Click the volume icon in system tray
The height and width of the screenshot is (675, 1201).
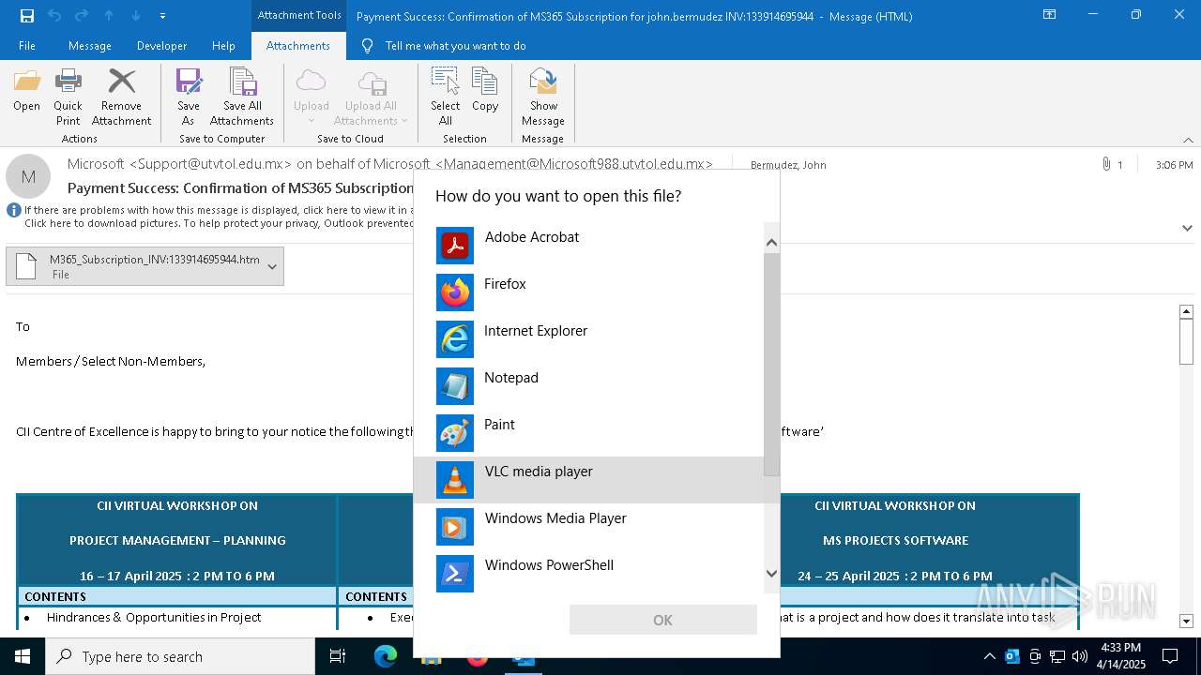(x=1079, y=656)
